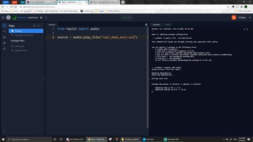Open the Gorilla user name link in breadcrumb
253x142 pixels.
click(22, 17)
